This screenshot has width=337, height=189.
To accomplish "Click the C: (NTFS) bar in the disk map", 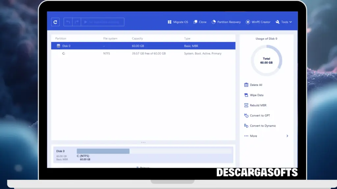I will pos(103,151).
